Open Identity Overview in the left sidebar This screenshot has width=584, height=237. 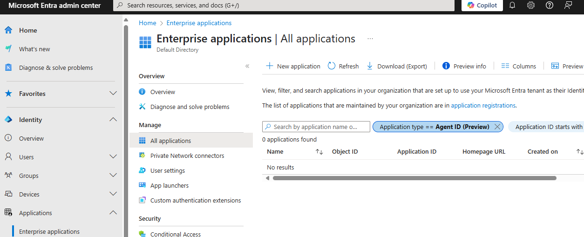pos(32,138)
